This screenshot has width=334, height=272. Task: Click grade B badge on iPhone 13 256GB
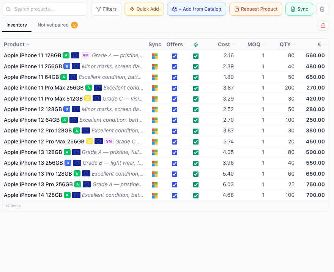pos(68,163)
